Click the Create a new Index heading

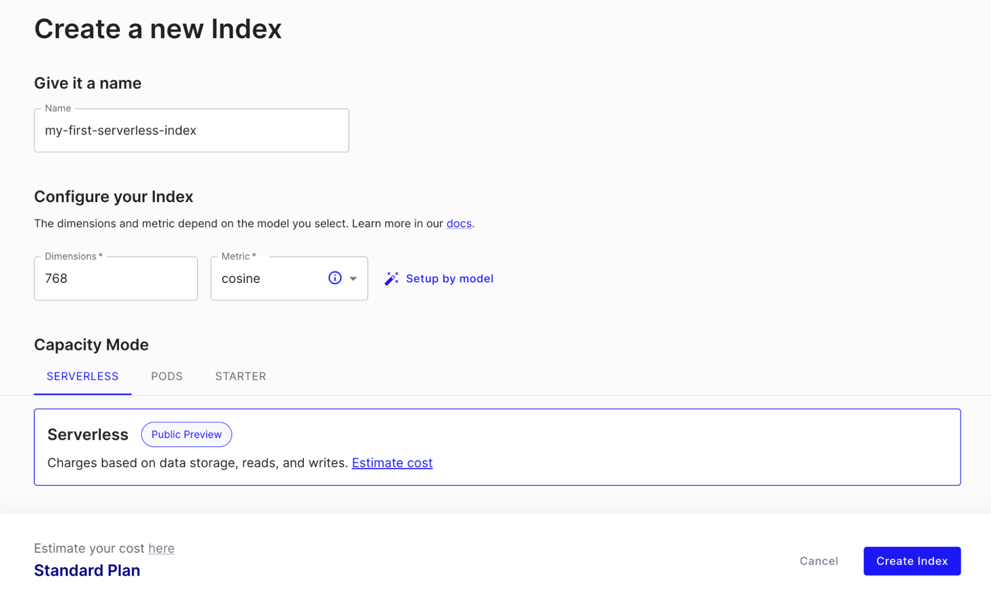click(x=158, y=29)
